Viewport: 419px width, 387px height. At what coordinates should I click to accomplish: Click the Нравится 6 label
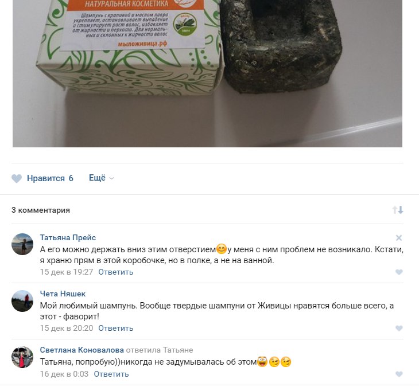click(50, 178)
